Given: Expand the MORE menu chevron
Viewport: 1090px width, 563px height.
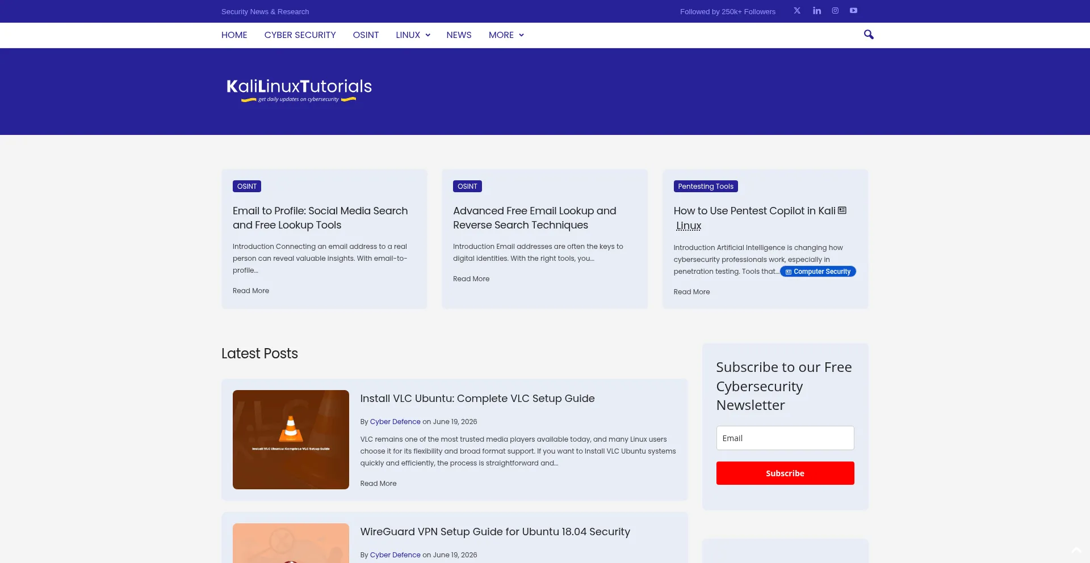Looking at the screenshot, I should [521, 35].
